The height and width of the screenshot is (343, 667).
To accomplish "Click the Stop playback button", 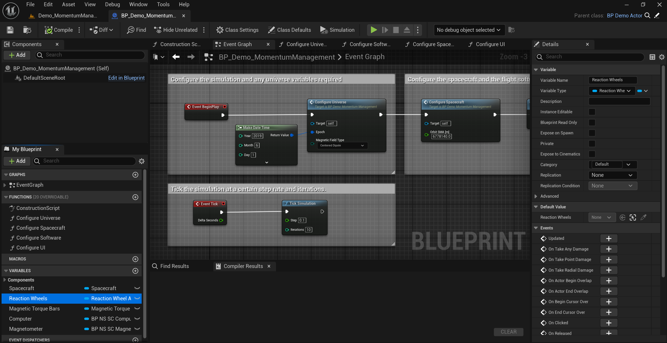I will click(x=396, y=30).
